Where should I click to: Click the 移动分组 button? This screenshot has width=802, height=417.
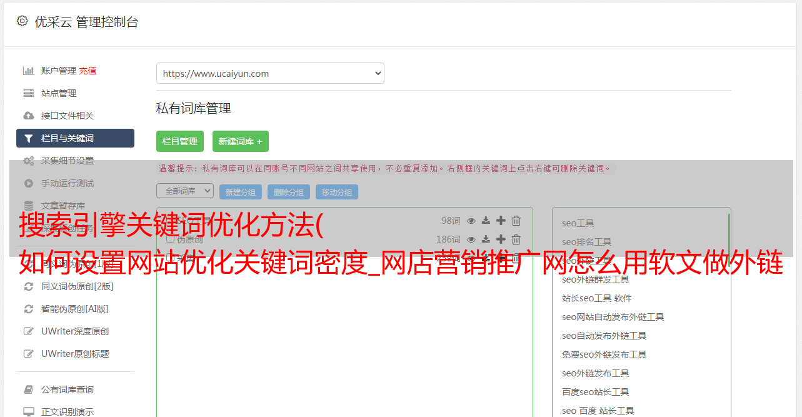pyautogui.click(x=337, y=192)
